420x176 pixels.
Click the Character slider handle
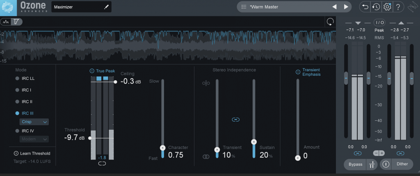point(162,148)
